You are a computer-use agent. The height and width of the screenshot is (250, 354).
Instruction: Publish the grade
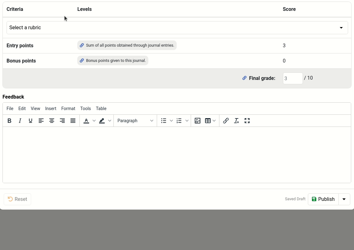323,199
